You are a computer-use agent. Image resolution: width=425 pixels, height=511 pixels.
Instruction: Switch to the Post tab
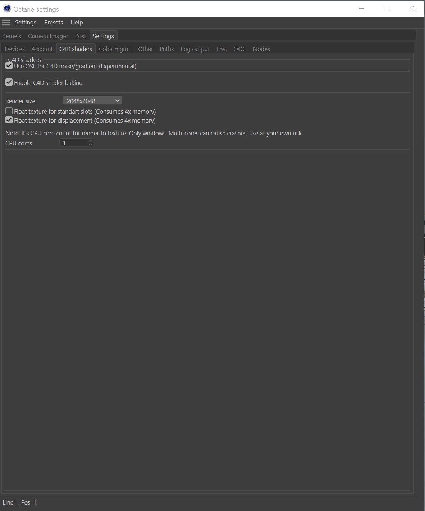(81, 36)
